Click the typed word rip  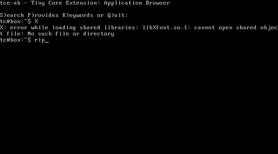(x=40, y=40)
